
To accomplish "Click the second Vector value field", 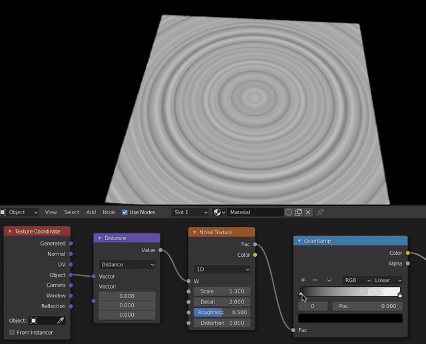I will tap(127, 305).
